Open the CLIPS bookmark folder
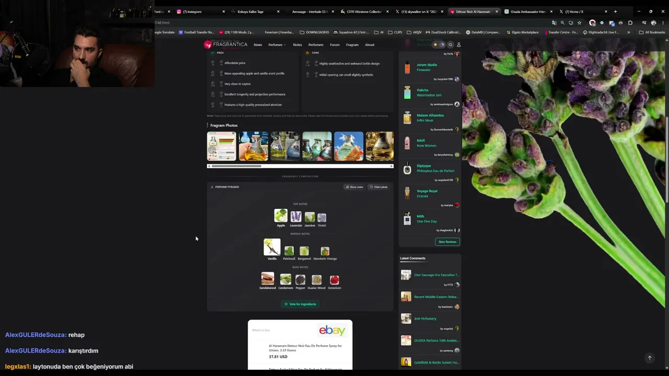Viewport: 669px width, 376px height. [x=395, y=32]
